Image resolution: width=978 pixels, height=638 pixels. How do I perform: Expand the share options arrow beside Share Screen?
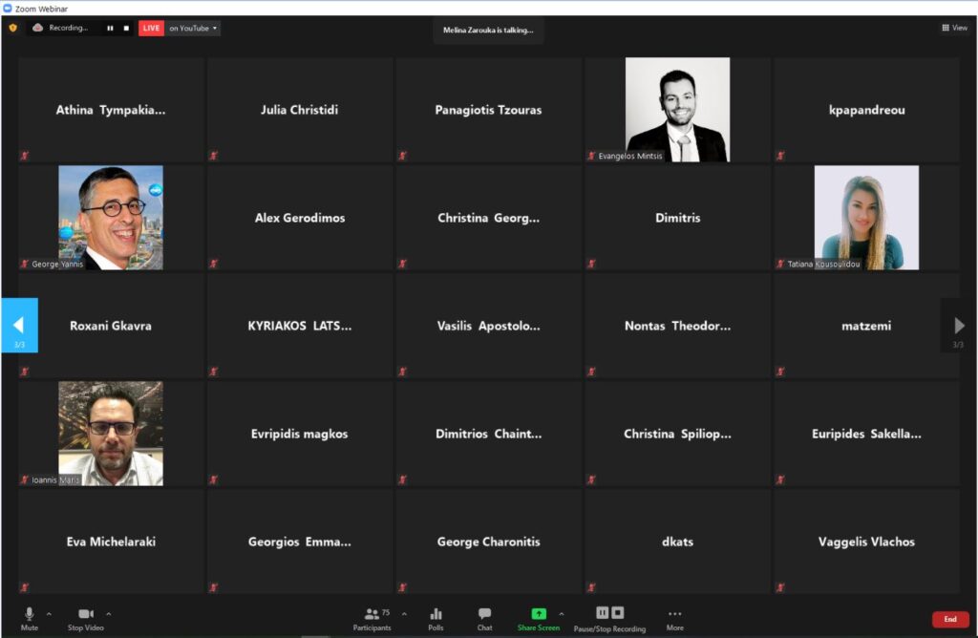click(x=562, y=613)
